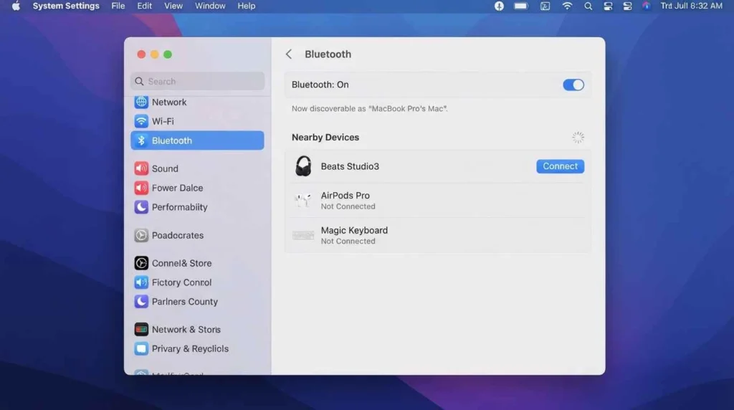Go back with the chevron beside Bluetooth
Screen dimensions: 734x410
(289, 54)
